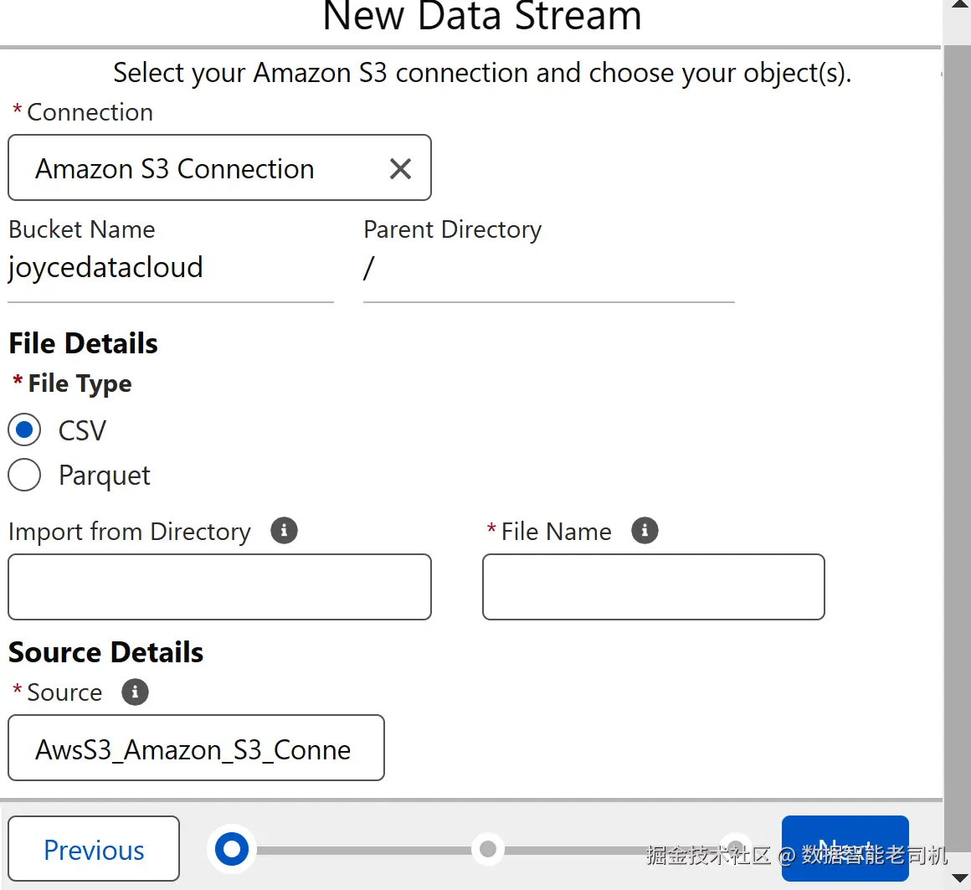Focus the Import from Directory field
971x890 pixels.
219,587
